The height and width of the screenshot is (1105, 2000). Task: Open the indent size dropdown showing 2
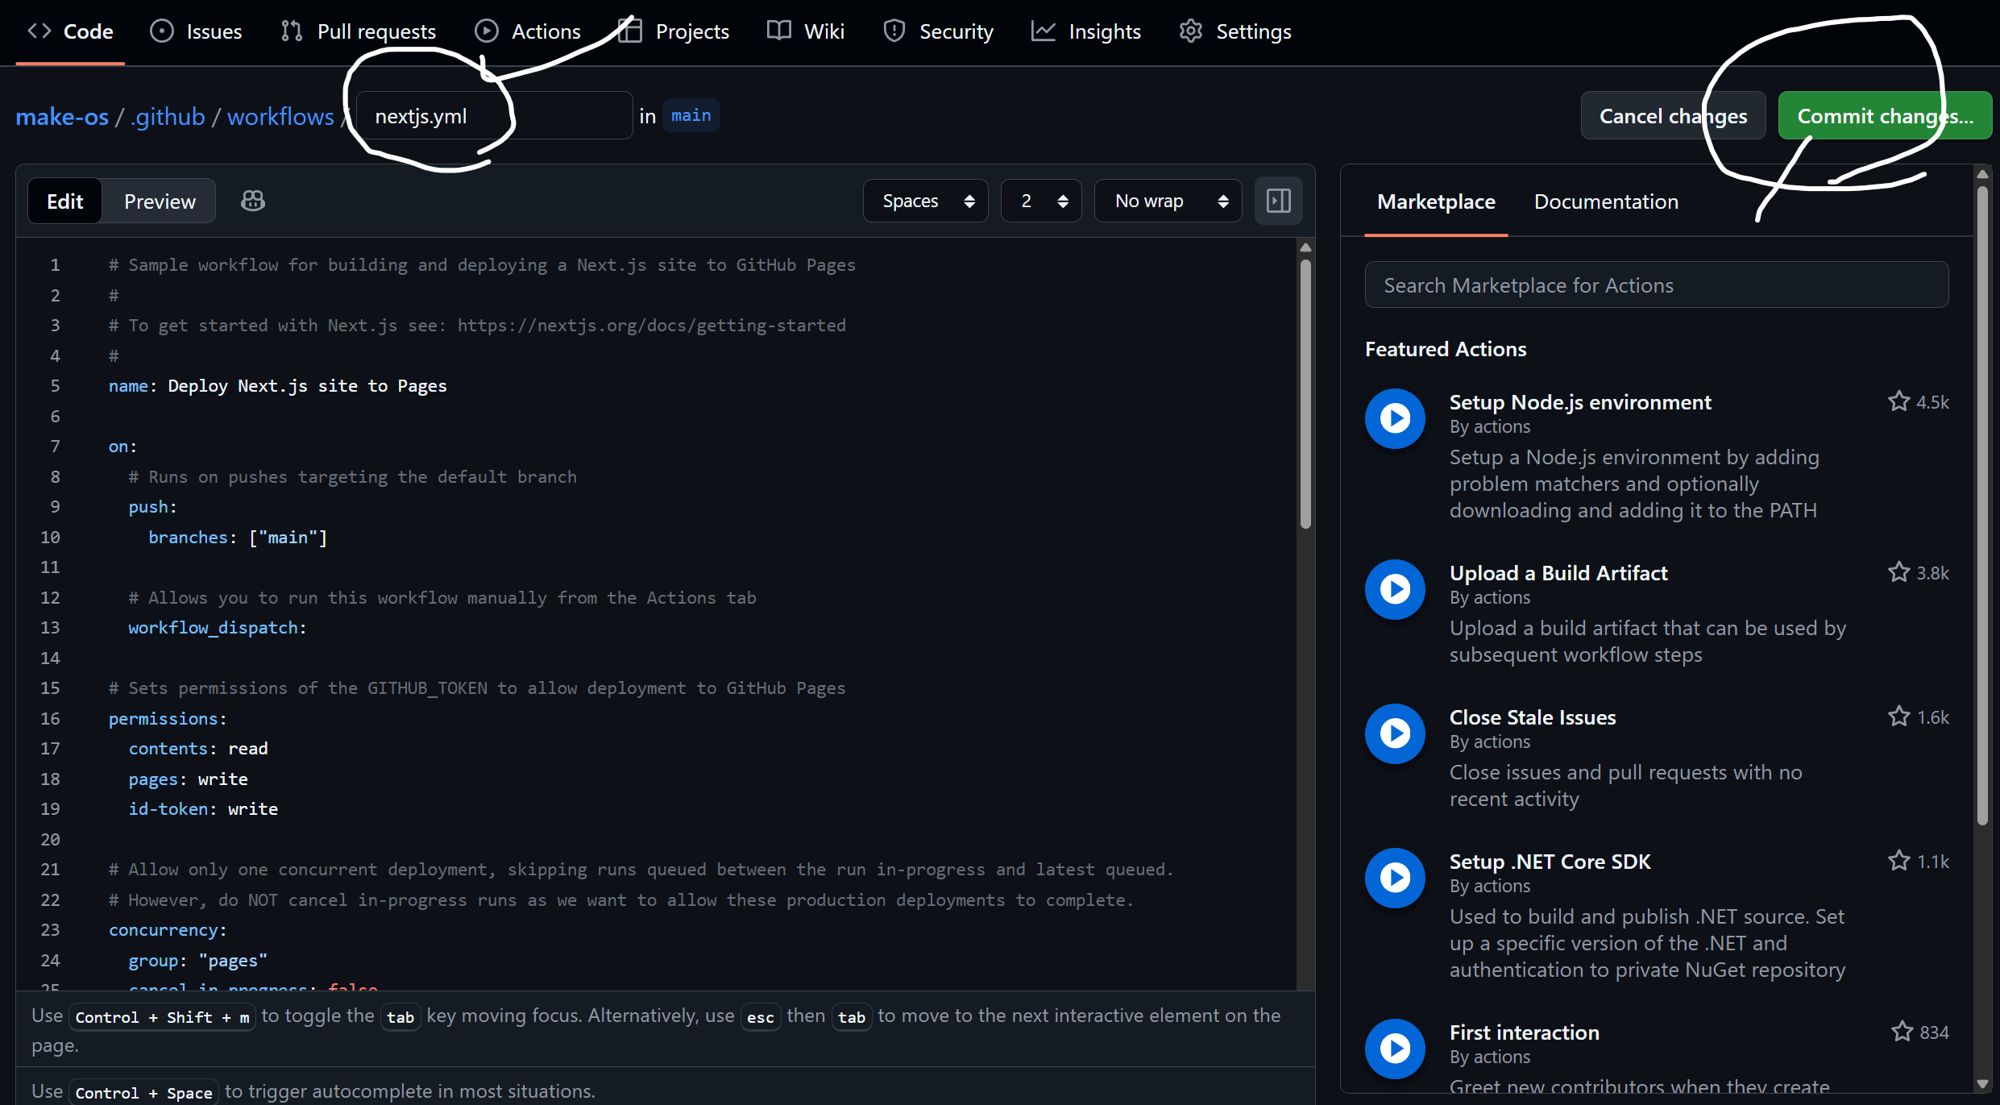click(1040, 201)
